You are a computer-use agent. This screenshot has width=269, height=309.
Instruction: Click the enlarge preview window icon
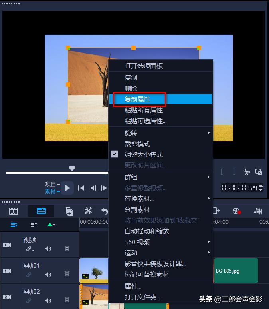coord(258,172)
